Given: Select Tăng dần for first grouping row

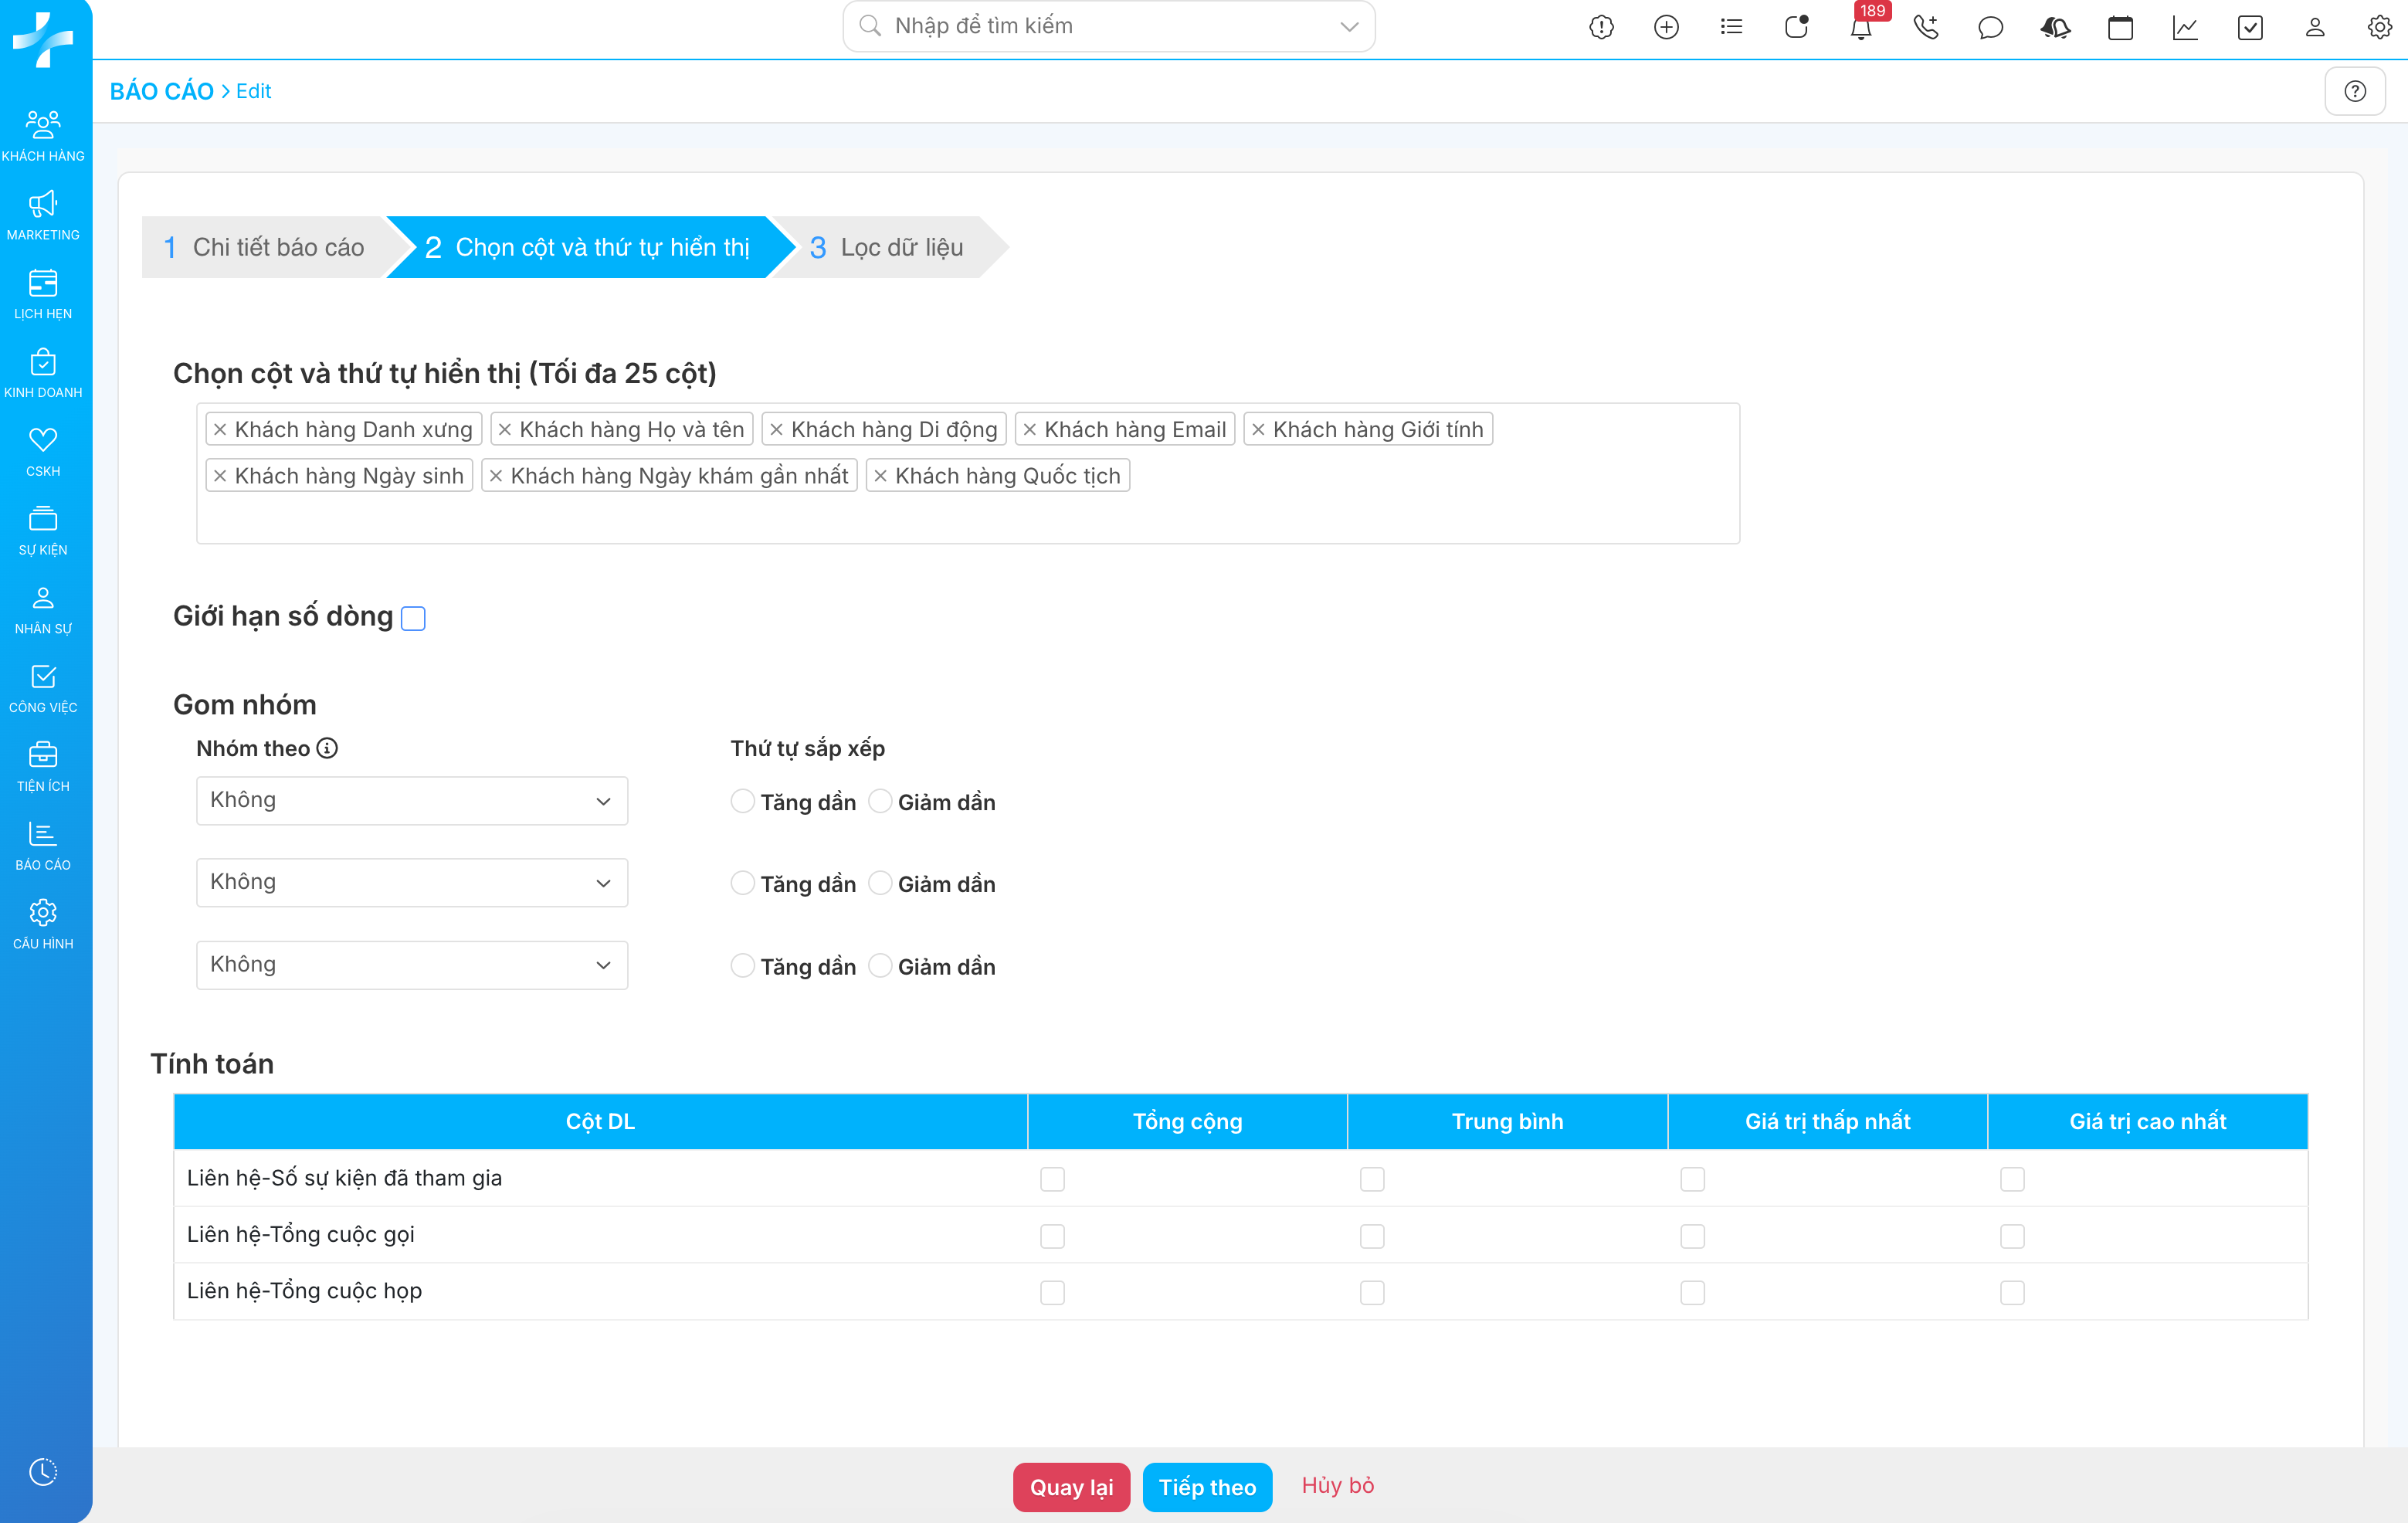Looking at the screenshot, I should tap(742, 801).
